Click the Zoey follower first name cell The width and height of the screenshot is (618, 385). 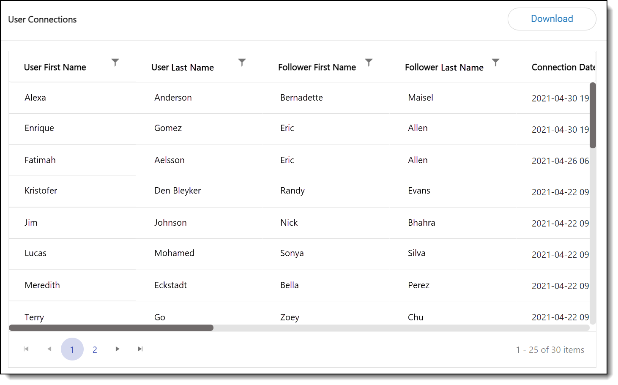click(x=290, y=317)
